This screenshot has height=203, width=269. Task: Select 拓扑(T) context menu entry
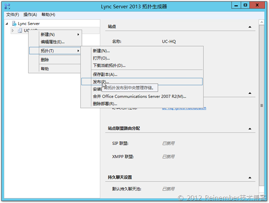coord(55,51)
